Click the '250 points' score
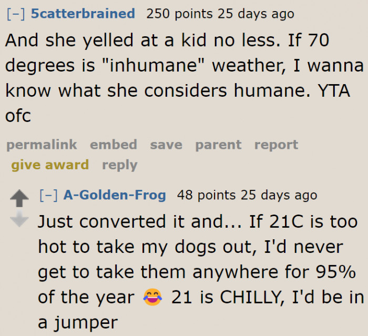 tap(179, 14)
